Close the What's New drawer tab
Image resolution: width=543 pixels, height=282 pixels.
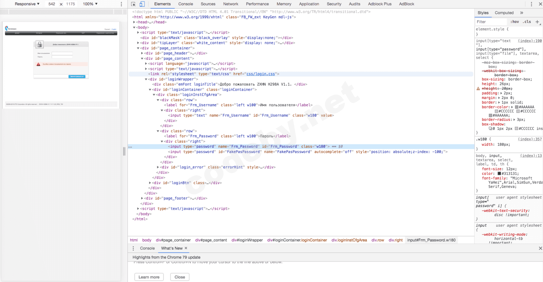click(x=186, y=248)
